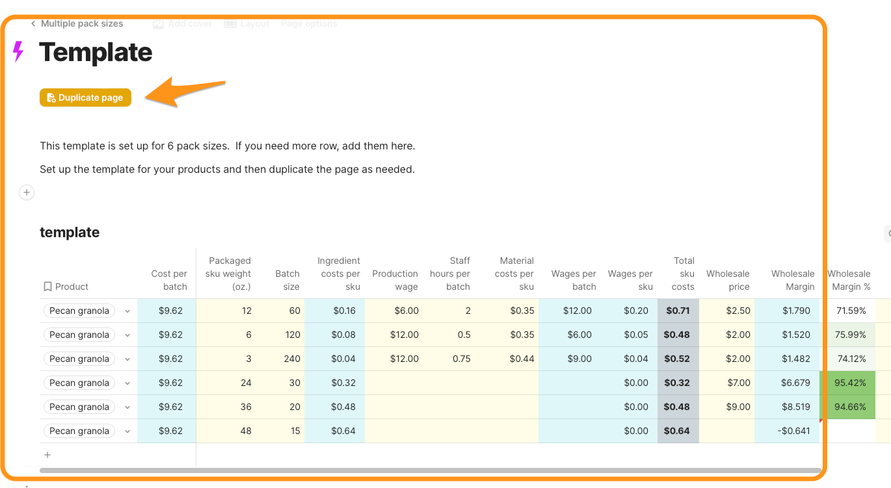
Task: Select the green 94.66% margin cell
Action: pos(847,407)
